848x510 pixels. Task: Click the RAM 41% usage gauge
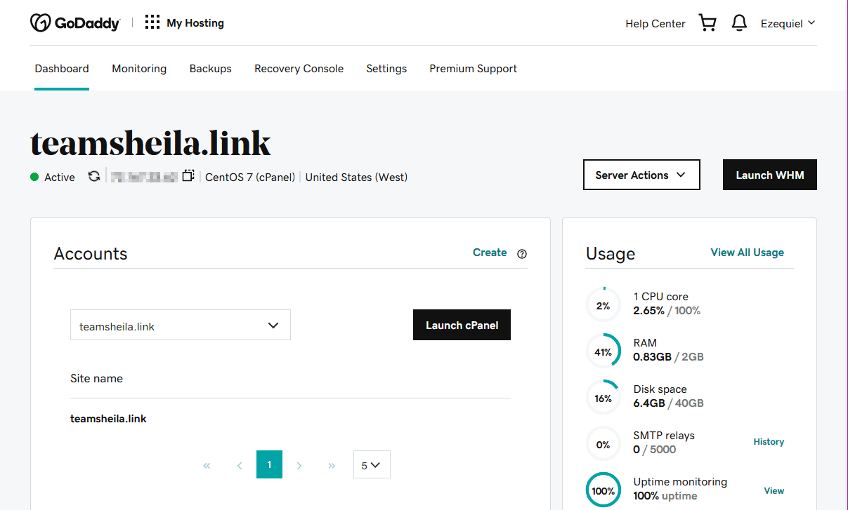pos(604,351)
